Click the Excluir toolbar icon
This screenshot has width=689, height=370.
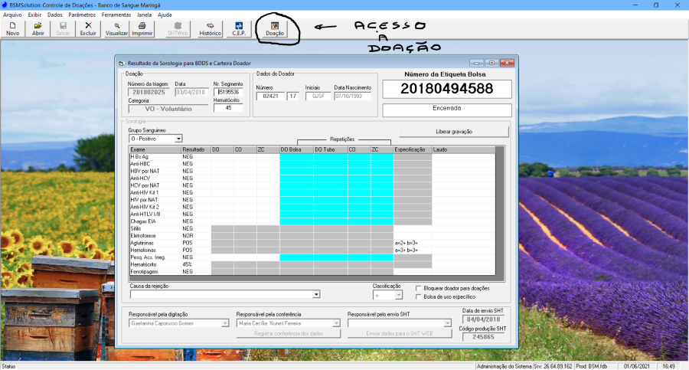click(x=88, y=29)
